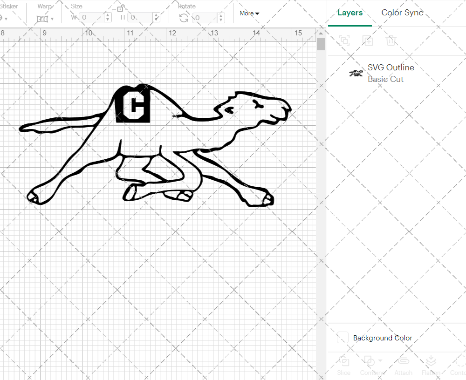Click the Rotate circular arrow icon

click(184, 17)
